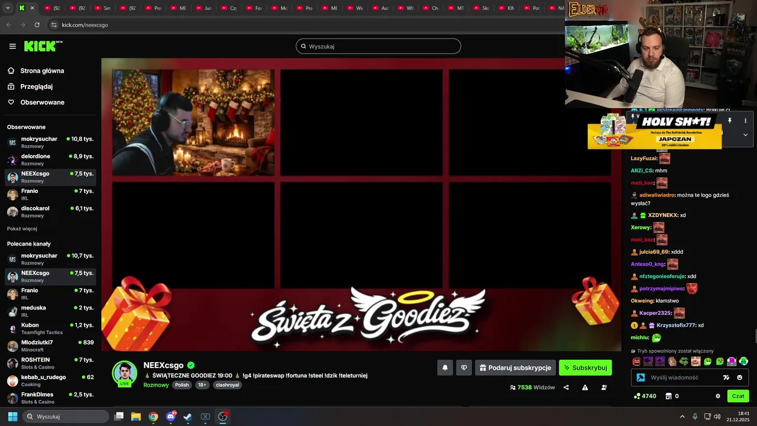Open site info icon in the address bar
This screenshot has width=757, height=426.
coord(54,25)
